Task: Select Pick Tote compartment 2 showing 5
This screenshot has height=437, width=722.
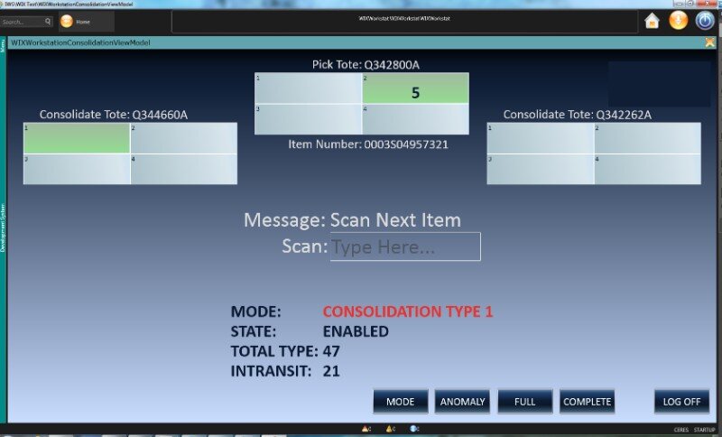Action: pyautogui.click(x=415, y=88)
